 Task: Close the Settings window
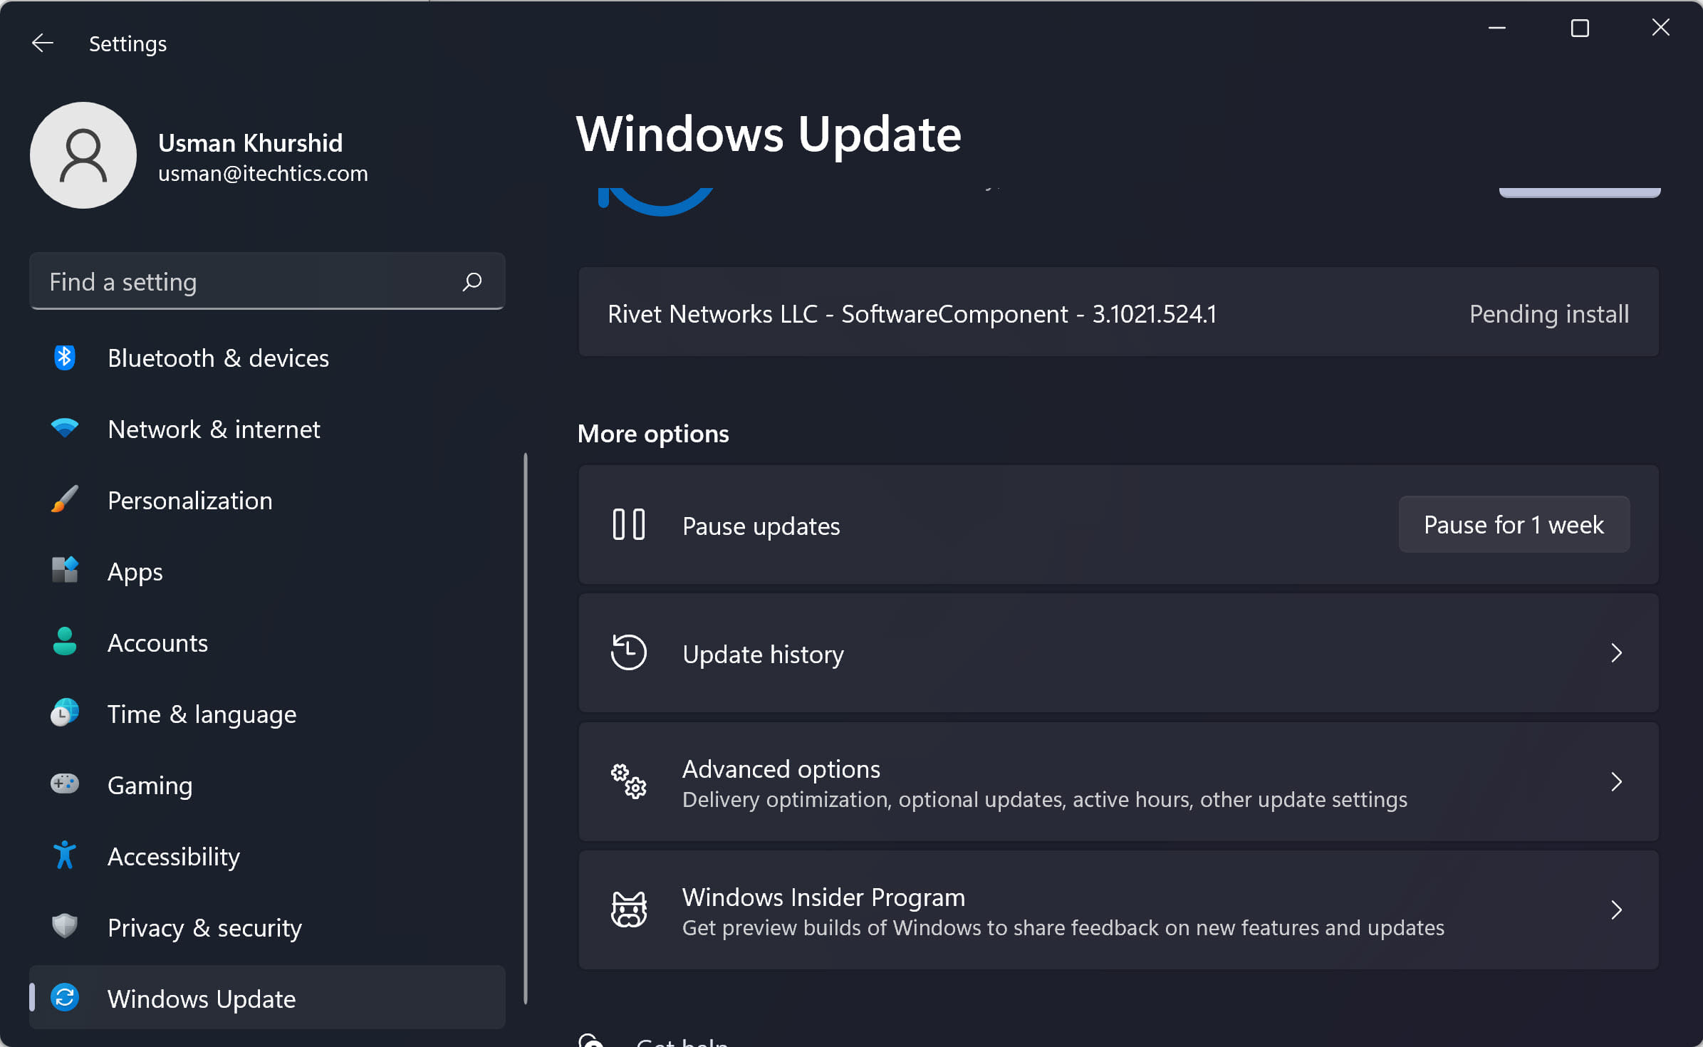tap(1661, 28)
